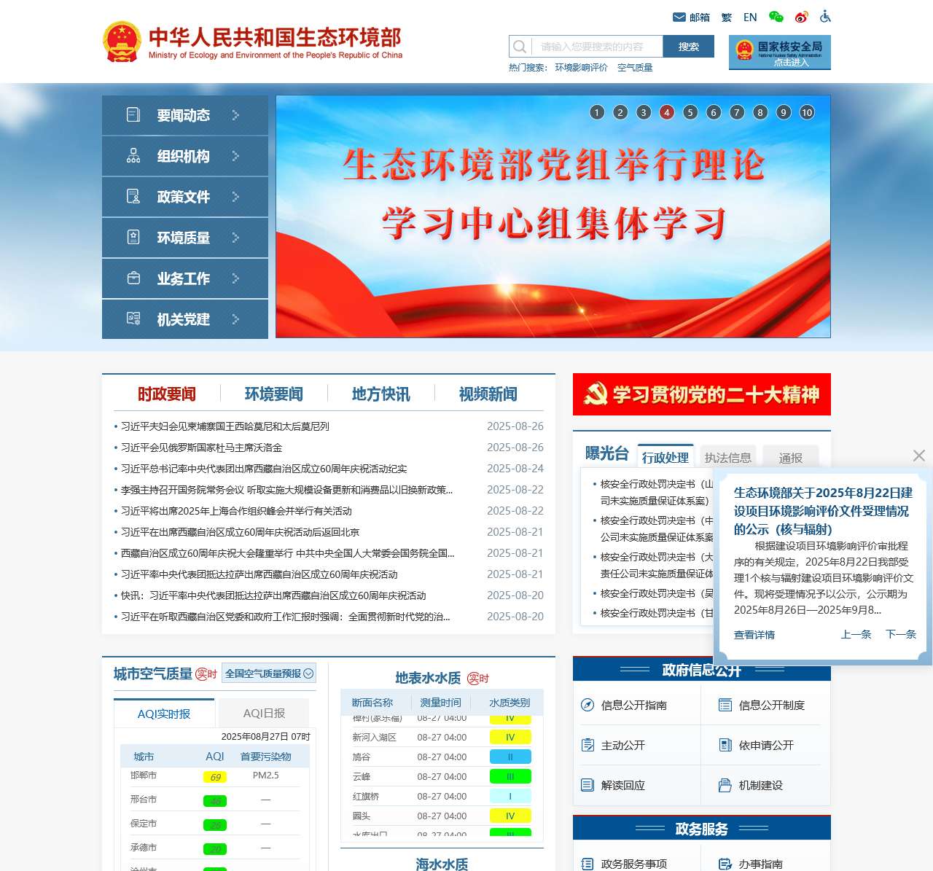Click the 办事指南 icon
Screen dimensions: 933x871
(725, 864)
